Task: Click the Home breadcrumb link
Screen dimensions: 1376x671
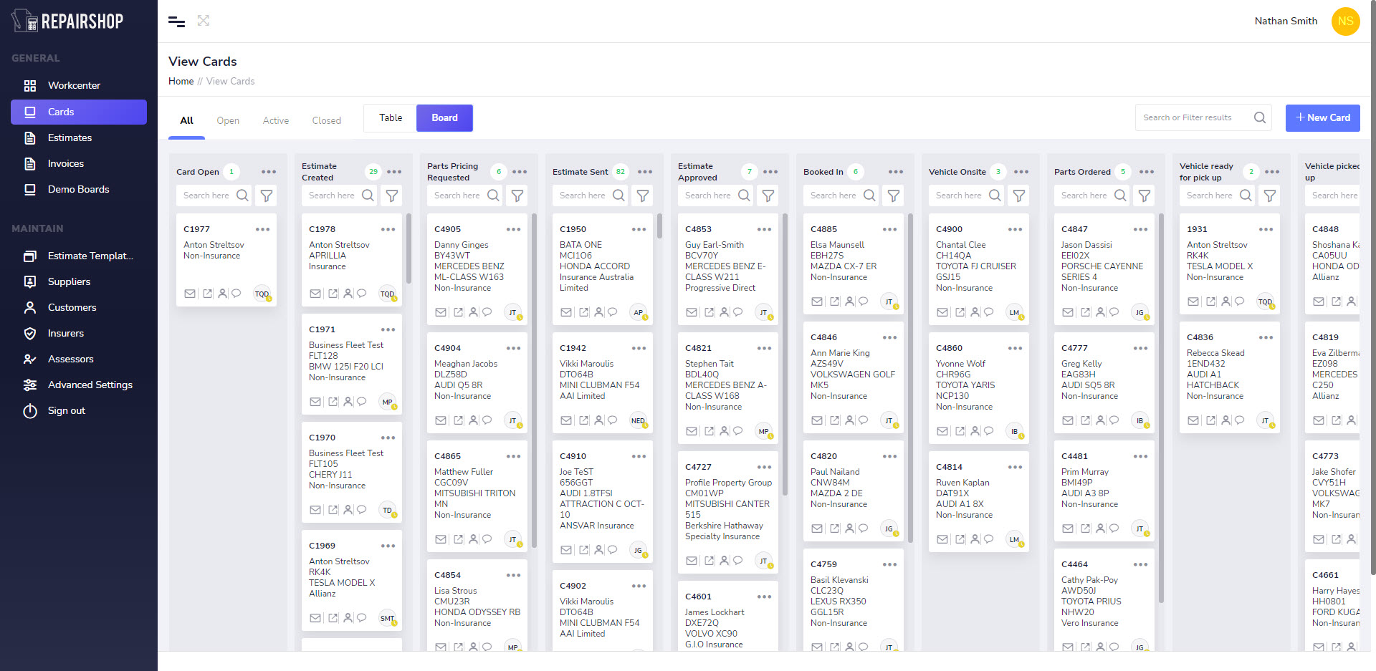Action: click(x=181, y=81)
